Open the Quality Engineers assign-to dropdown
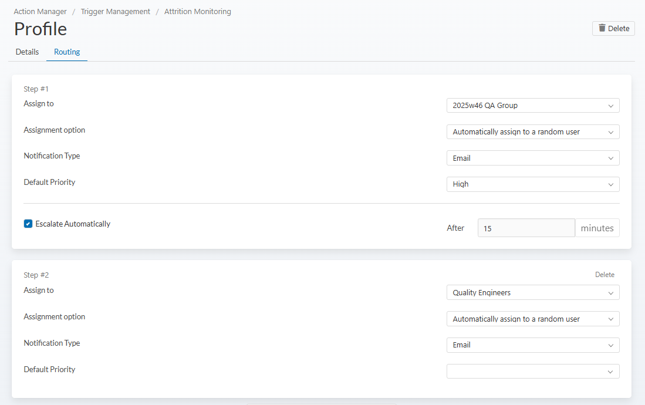Screen dimensions: 645x405 coord(532,293)
